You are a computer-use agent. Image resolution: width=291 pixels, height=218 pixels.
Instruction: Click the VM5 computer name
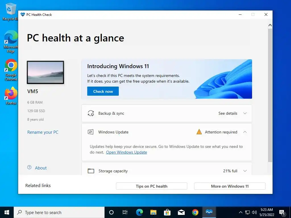33,91
